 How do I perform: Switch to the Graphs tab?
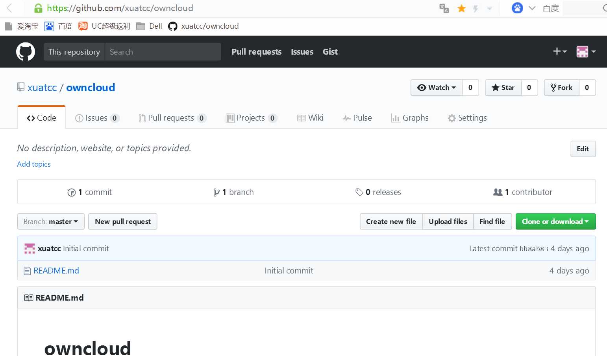pyautogui.click(x=409, y=118)
